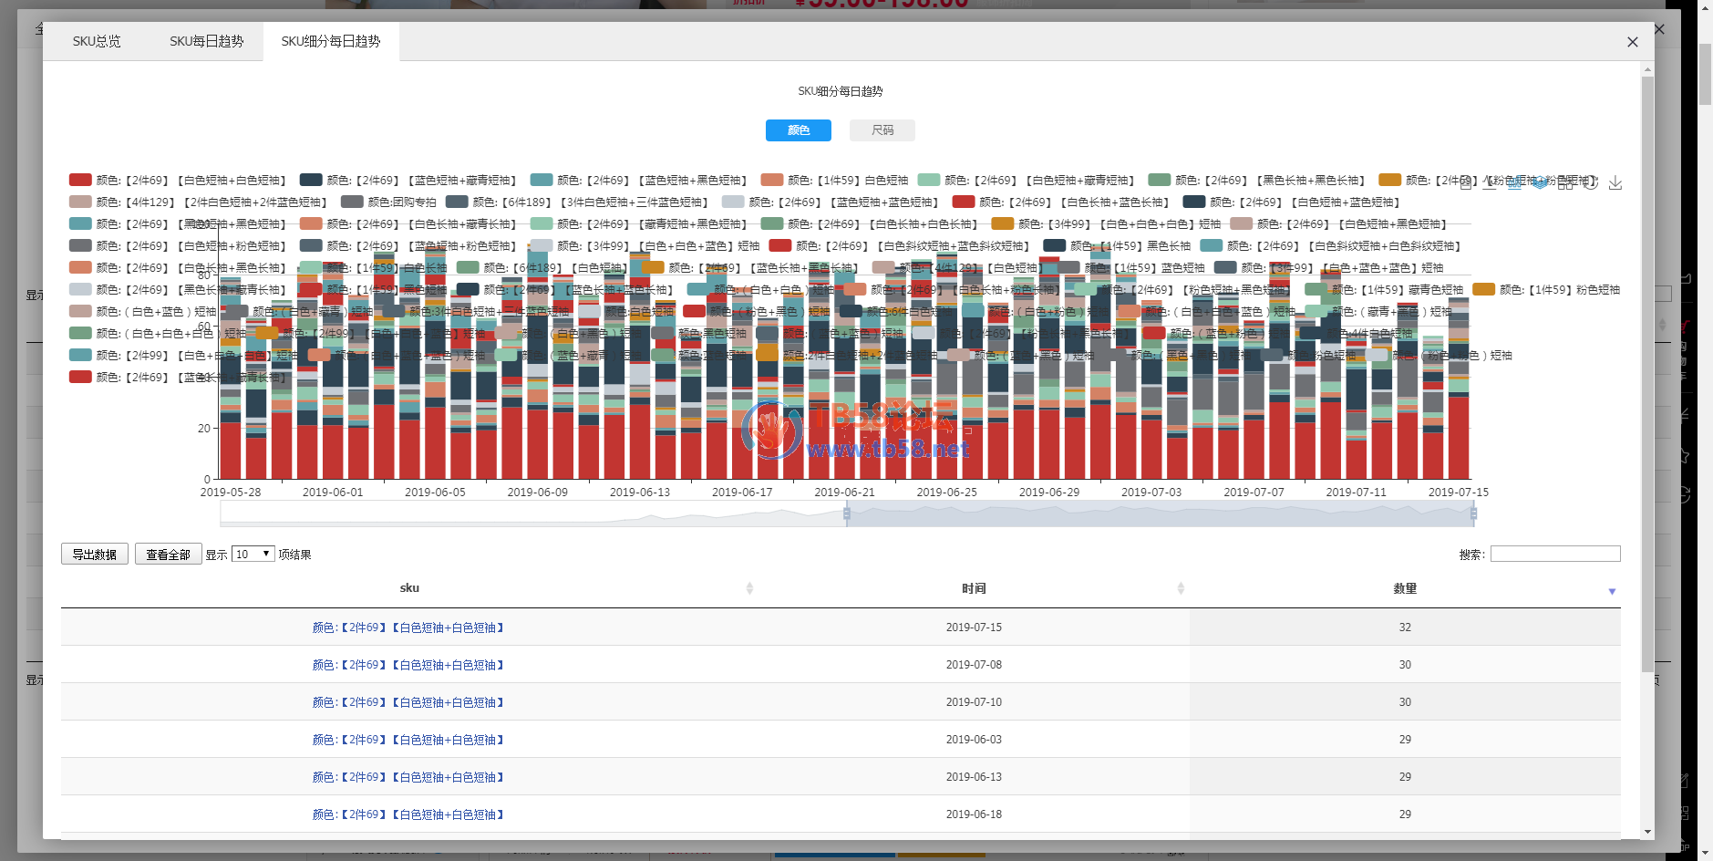The width and height of the screenshot is (1713, 861).
Task: Open the chart data view icon
Action: (x=1465, y=183)
